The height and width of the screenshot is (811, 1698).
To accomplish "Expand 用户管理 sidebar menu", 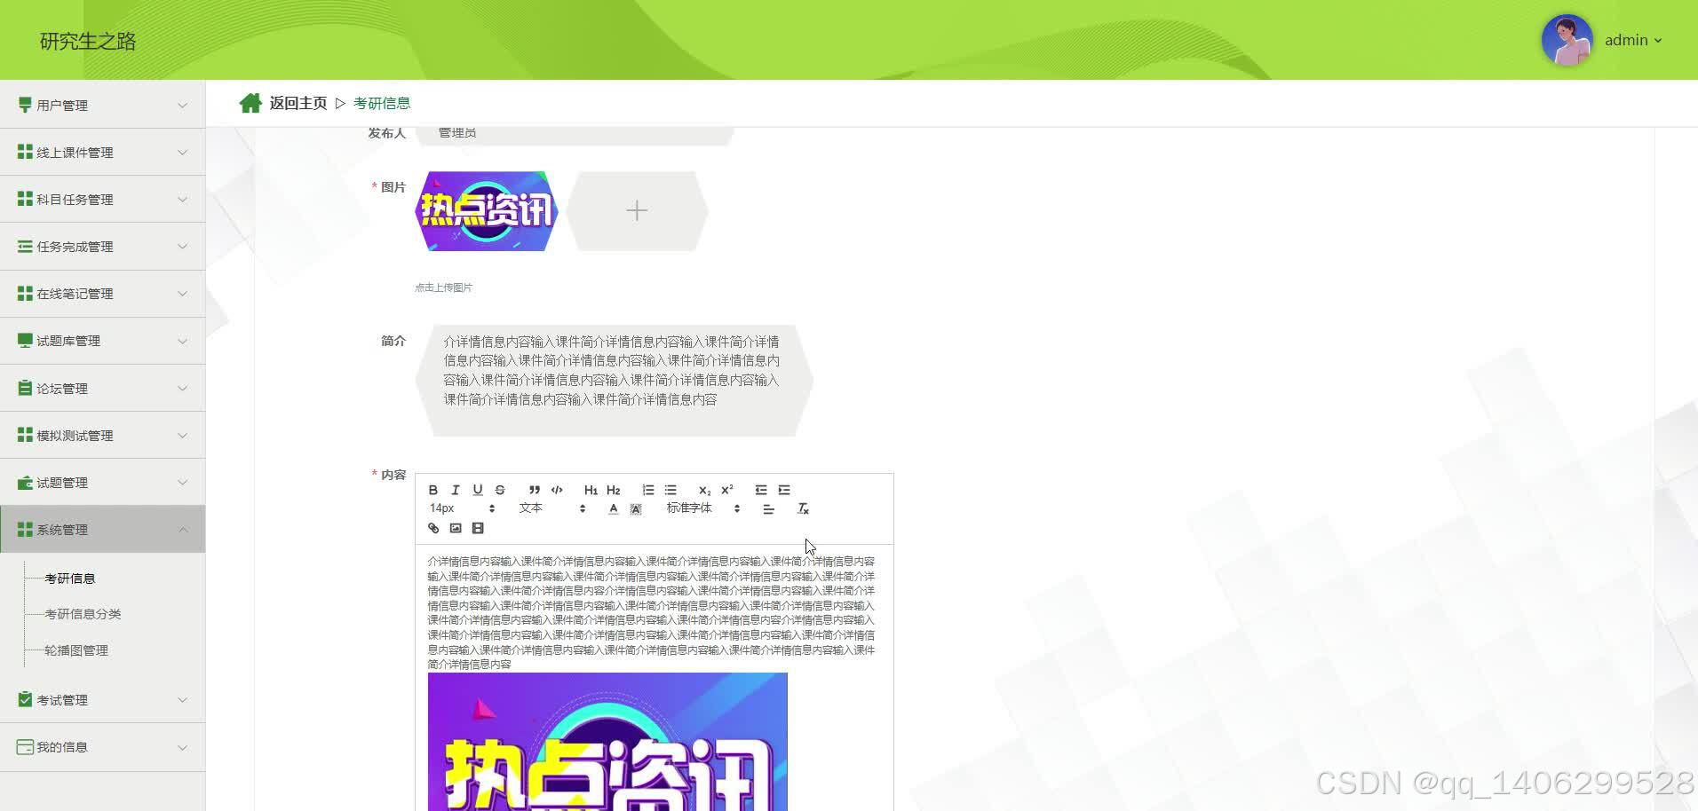I will point(103,105).
